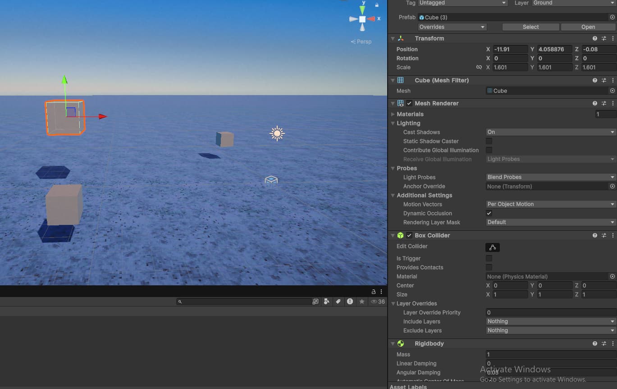This screenshot has height=389, width=617.
Task: Click the warning filter icon in the bottom toolbar
Action: click(x=350, y=301)
